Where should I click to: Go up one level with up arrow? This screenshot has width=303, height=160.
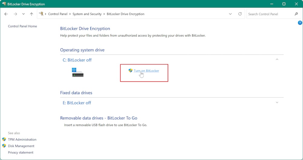(32, 14)
